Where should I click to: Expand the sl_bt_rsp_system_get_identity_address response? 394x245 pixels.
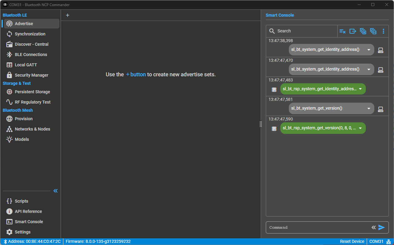[x=360, y=89]
